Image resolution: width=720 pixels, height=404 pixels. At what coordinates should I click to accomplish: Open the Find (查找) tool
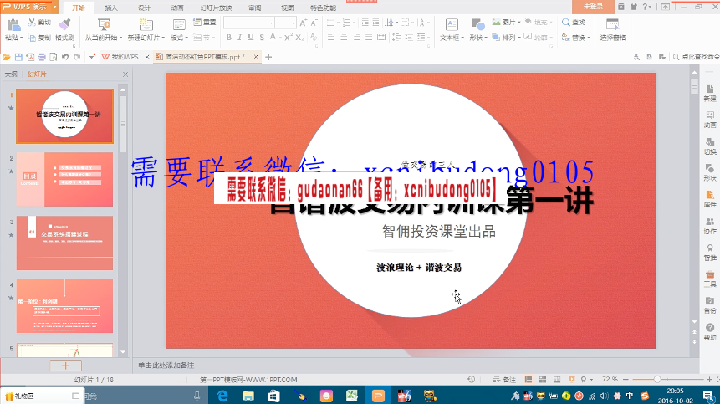[x=574, y=23]
